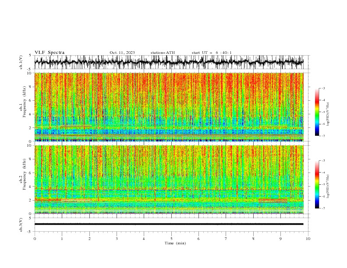Click the ch.2 PSD color scale bar
This screenshot has width=347, height=268.
[x=317, y=184]
